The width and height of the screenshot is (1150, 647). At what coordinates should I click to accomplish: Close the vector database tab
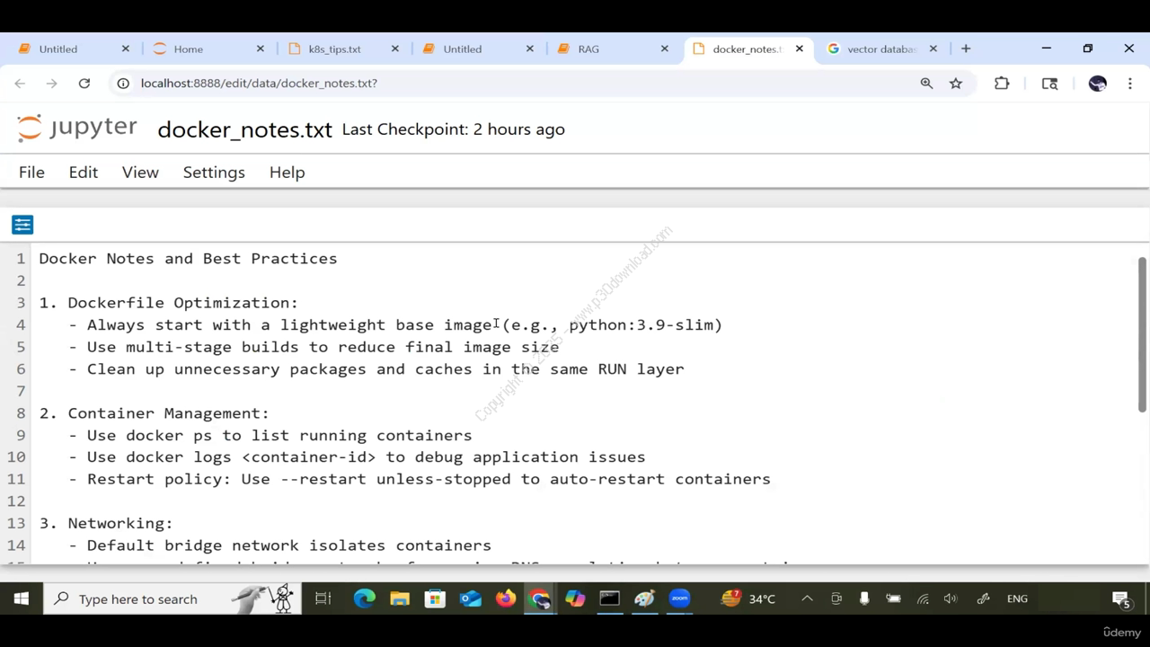point(933,49)
